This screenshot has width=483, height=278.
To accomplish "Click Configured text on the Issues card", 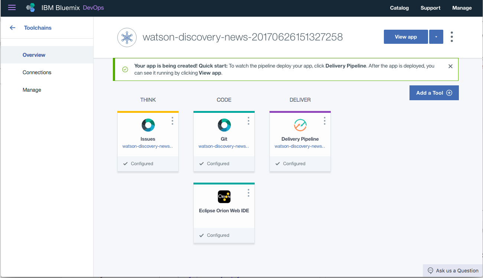I will pos(142,164).
